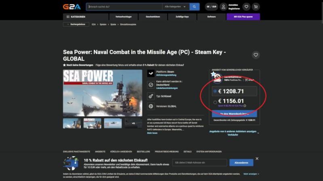Click the review star icon under the title
This screenshot has width=323, height=181.
[64, 65]
